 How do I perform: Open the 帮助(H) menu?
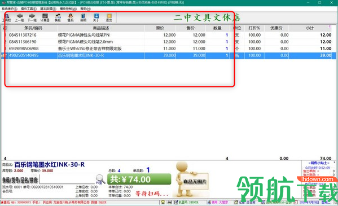pos(86,9)
